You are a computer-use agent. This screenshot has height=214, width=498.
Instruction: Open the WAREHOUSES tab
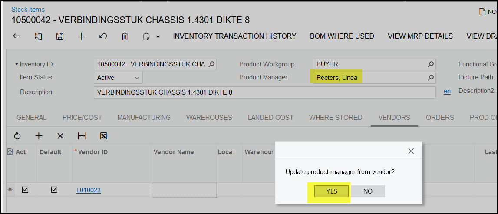[209, 117]
